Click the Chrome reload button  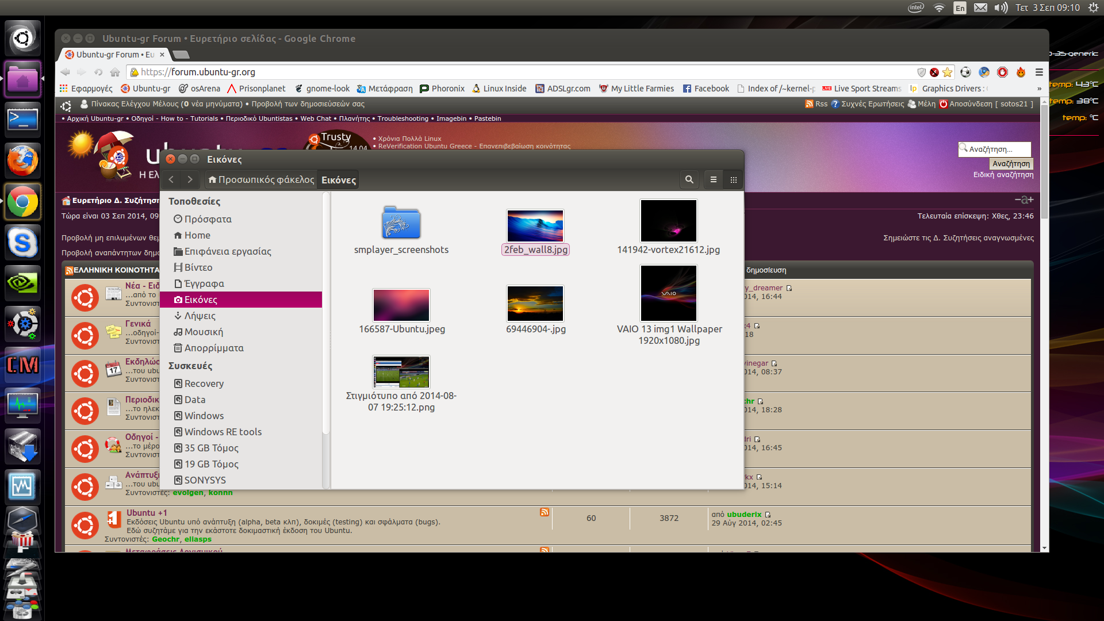click(98, 72)
